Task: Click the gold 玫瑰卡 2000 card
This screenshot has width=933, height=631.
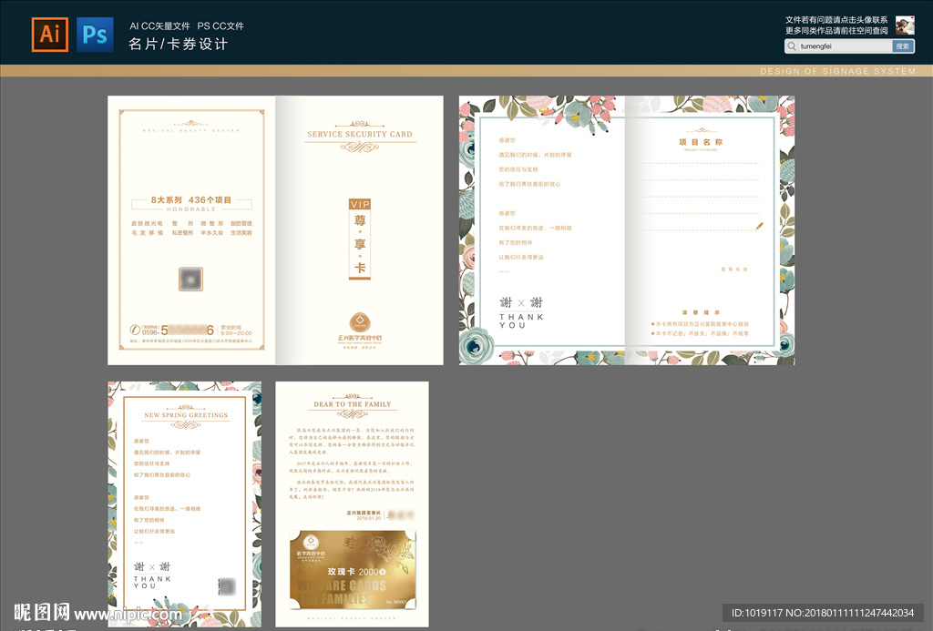Action: click(x=353, y=570)
